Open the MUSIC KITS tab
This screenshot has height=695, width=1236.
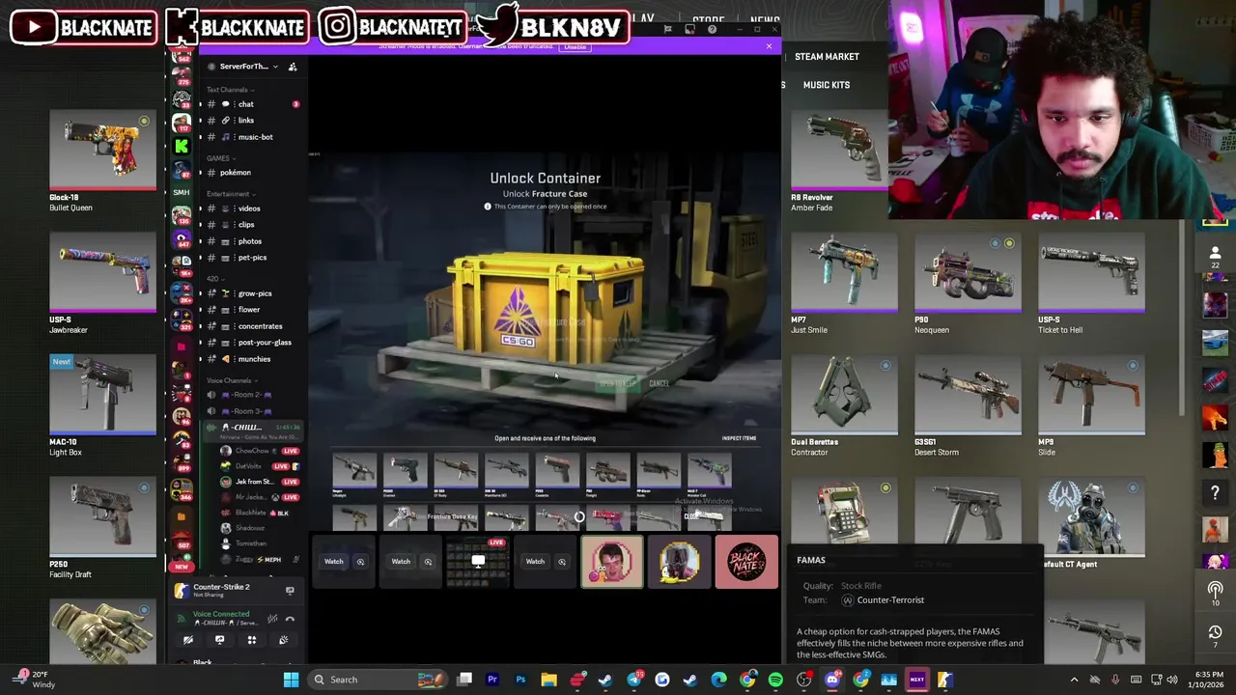tap(827, 85)
